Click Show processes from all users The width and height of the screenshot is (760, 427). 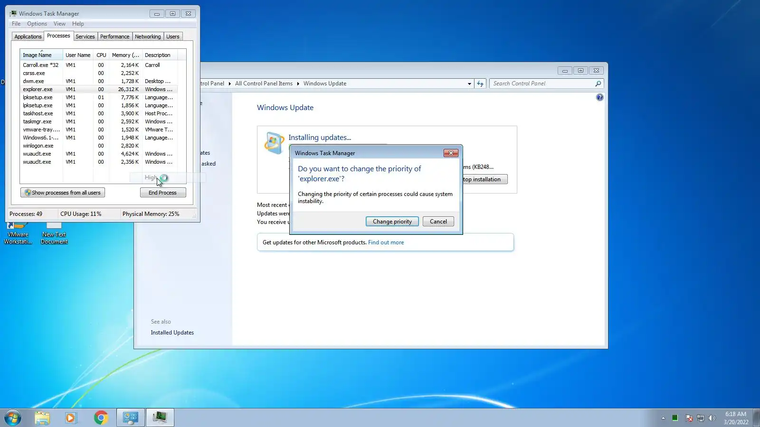tap(63, 193)
